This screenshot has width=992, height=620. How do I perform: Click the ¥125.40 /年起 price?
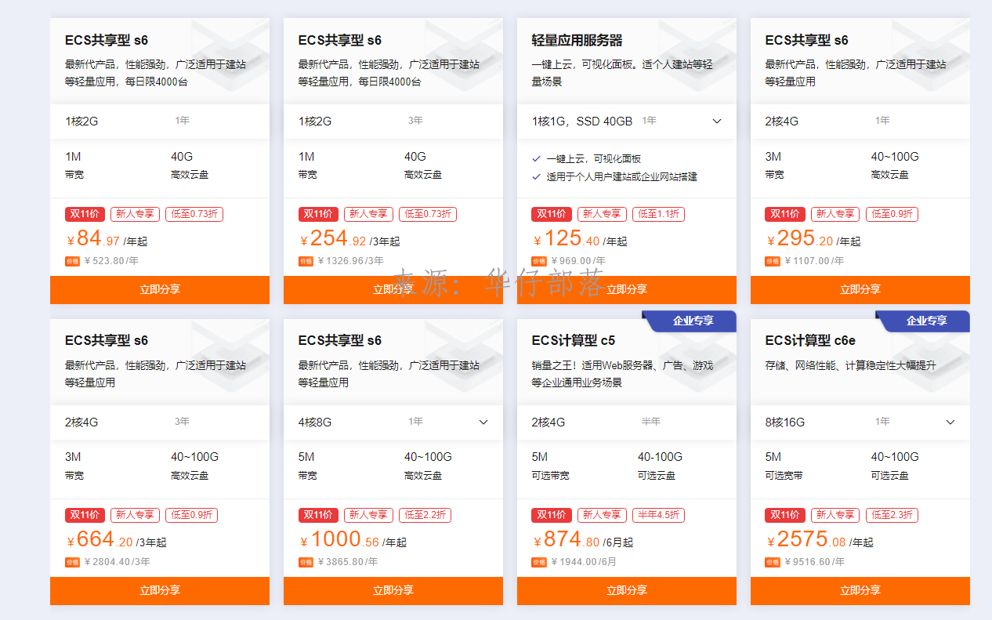click(581, 238)
